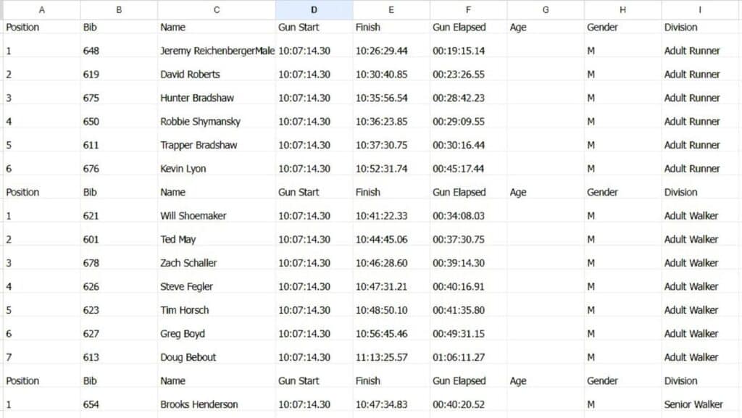Click Doug Bebout's elapsed time 01:06:11.27

coord(468,357)
